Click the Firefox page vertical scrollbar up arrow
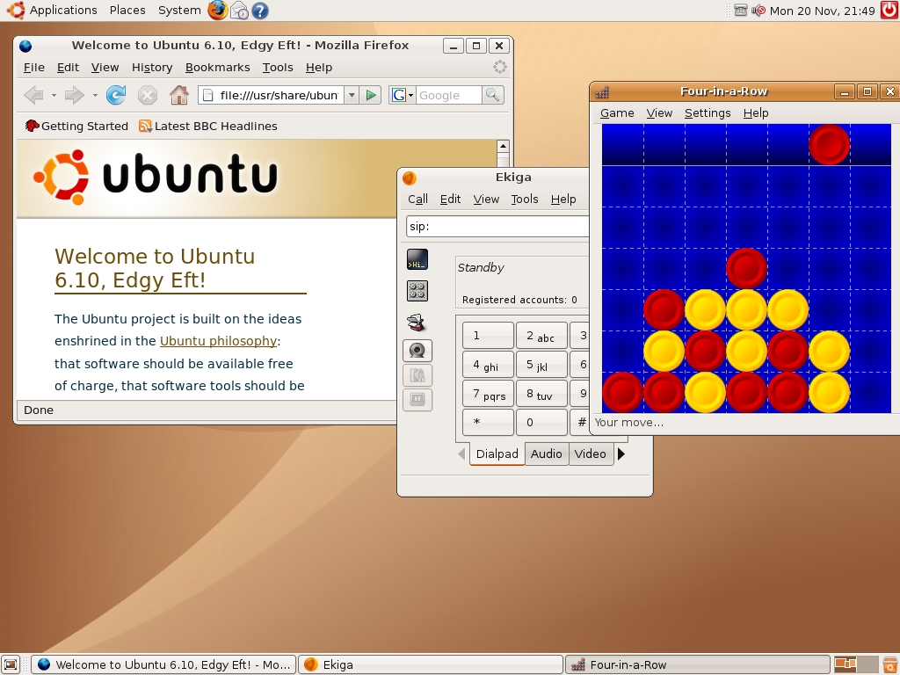Image resolution: width=900 pixels, height=675 pixels. click(x=503, y=147)
